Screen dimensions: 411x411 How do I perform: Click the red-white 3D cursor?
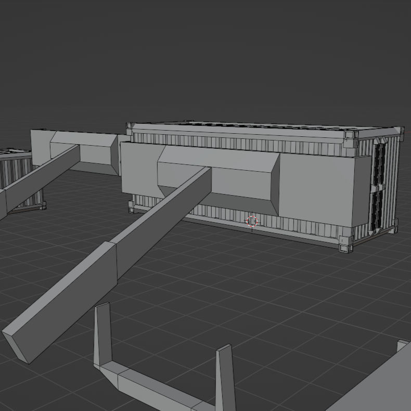click(x=252, y=222)
